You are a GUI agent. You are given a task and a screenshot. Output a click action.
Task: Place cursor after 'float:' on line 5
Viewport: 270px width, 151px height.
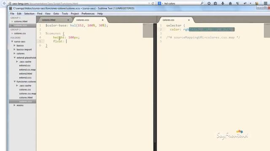(x=67, y=42)
